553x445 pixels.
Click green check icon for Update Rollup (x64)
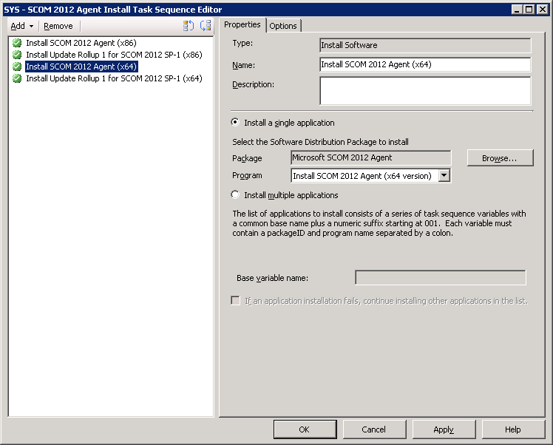coord(17,78)
